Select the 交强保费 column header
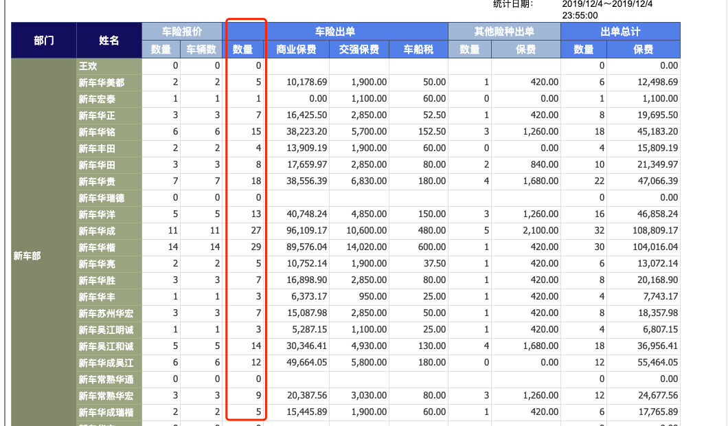Viewport: 728px width, 426px height. coord(359,49)
